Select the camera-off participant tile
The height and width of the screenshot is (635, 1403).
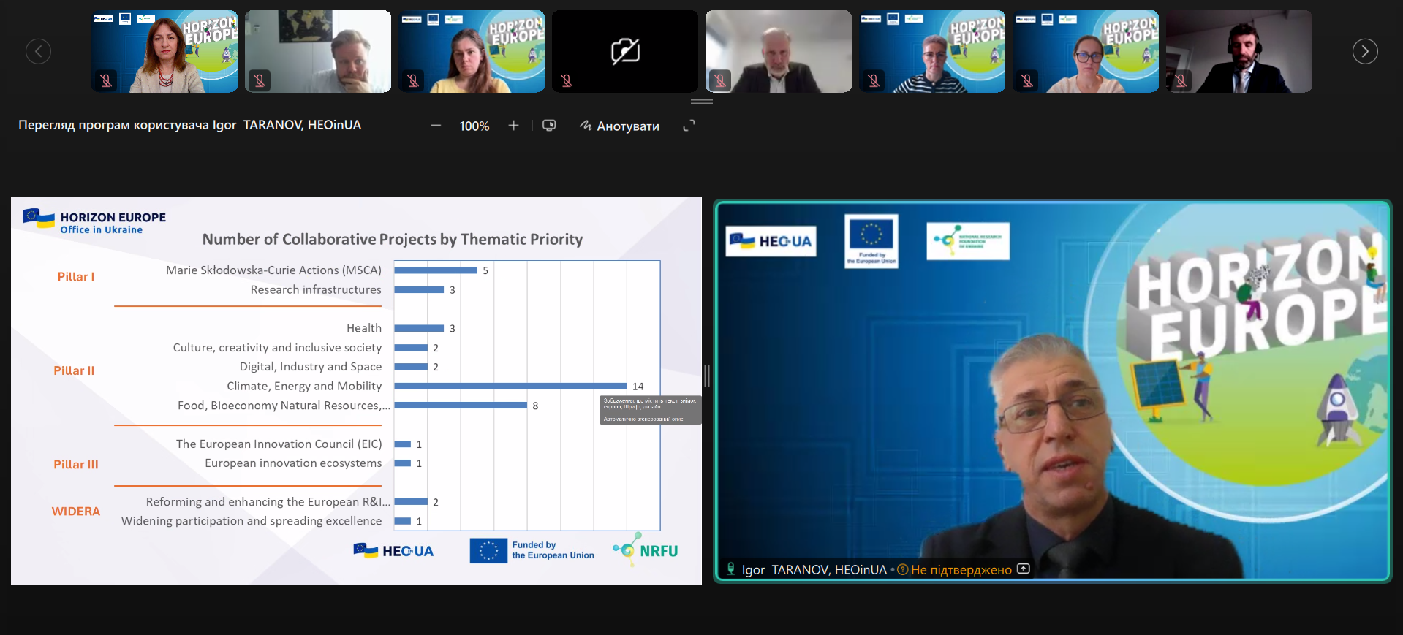pos(625,51)
